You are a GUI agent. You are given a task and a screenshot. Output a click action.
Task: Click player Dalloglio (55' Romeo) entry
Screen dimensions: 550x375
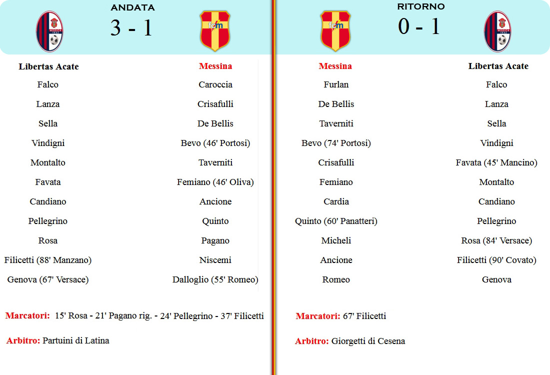[x=215, y=279]
